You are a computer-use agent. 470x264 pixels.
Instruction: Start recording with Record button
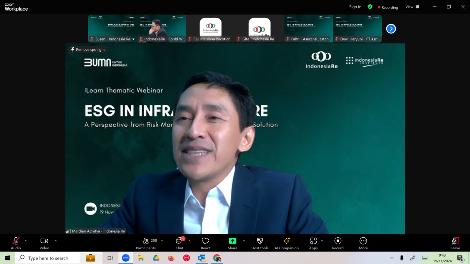coord(338,243)
